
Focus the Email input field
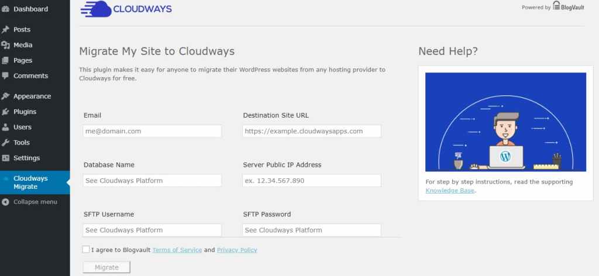pyautogui.click(x=152, y=131)
